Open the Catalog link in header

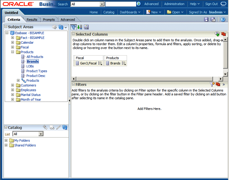click(x=109, y=12)
